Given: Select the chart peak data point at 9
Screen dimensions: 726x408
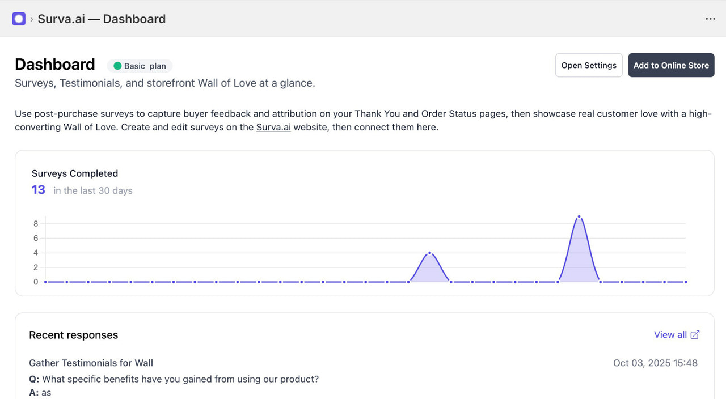Looking at the screenshot, I should (x=579, y=216).
